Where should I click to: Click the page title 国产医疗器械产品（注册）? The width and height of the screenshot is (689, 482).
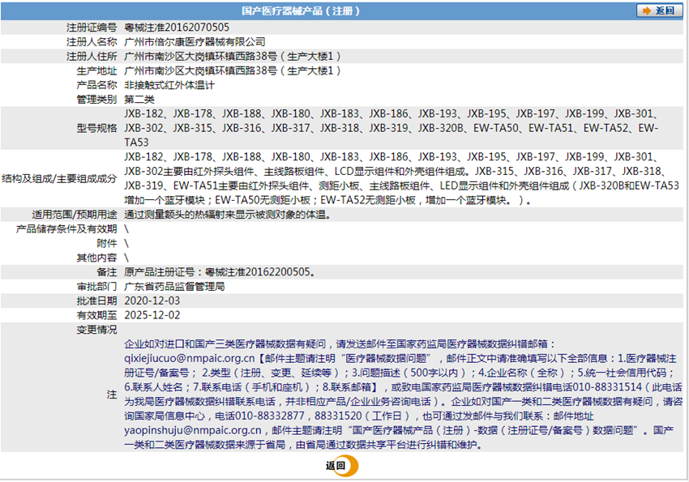pos(301,11)
